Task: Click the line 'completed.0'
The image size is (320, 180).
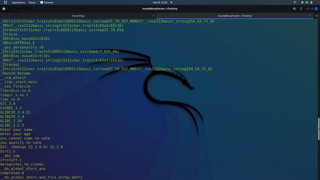Action: [12, 173]
